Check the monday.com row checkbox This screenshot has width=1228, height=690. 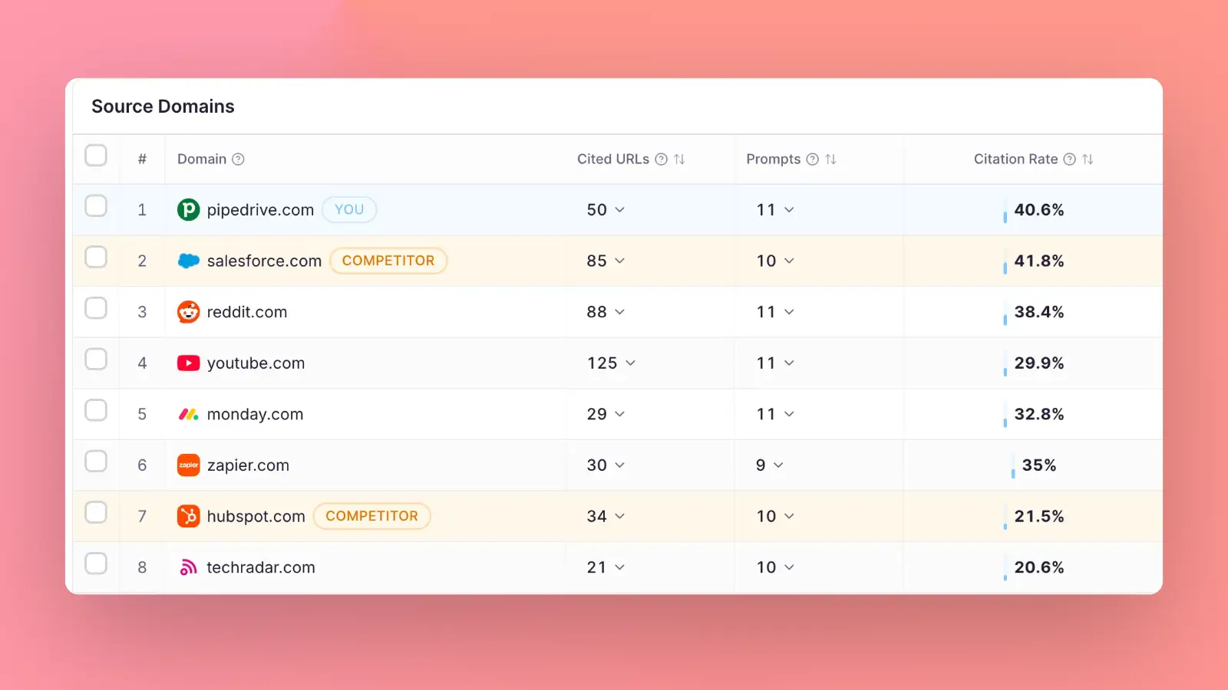coord(96,410)
